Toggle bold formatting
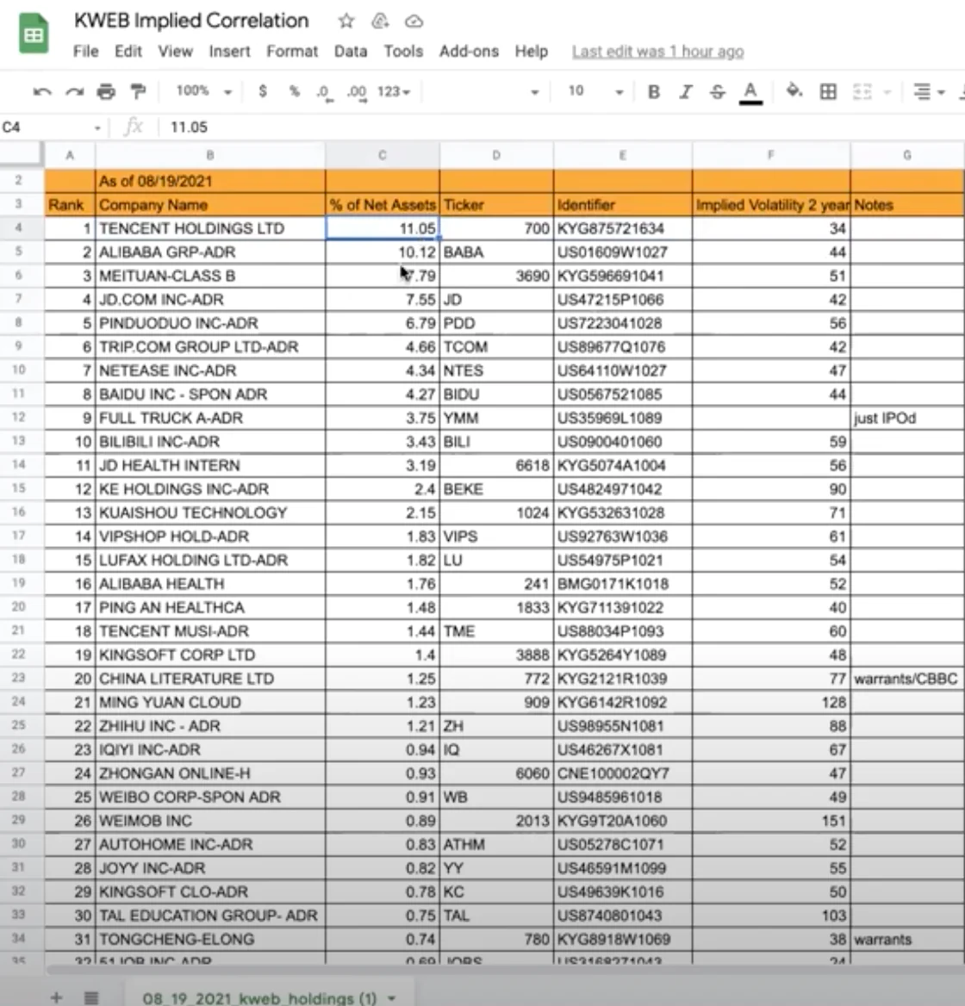The height and width of the screenshot is (1006, 965). point(654,92)
